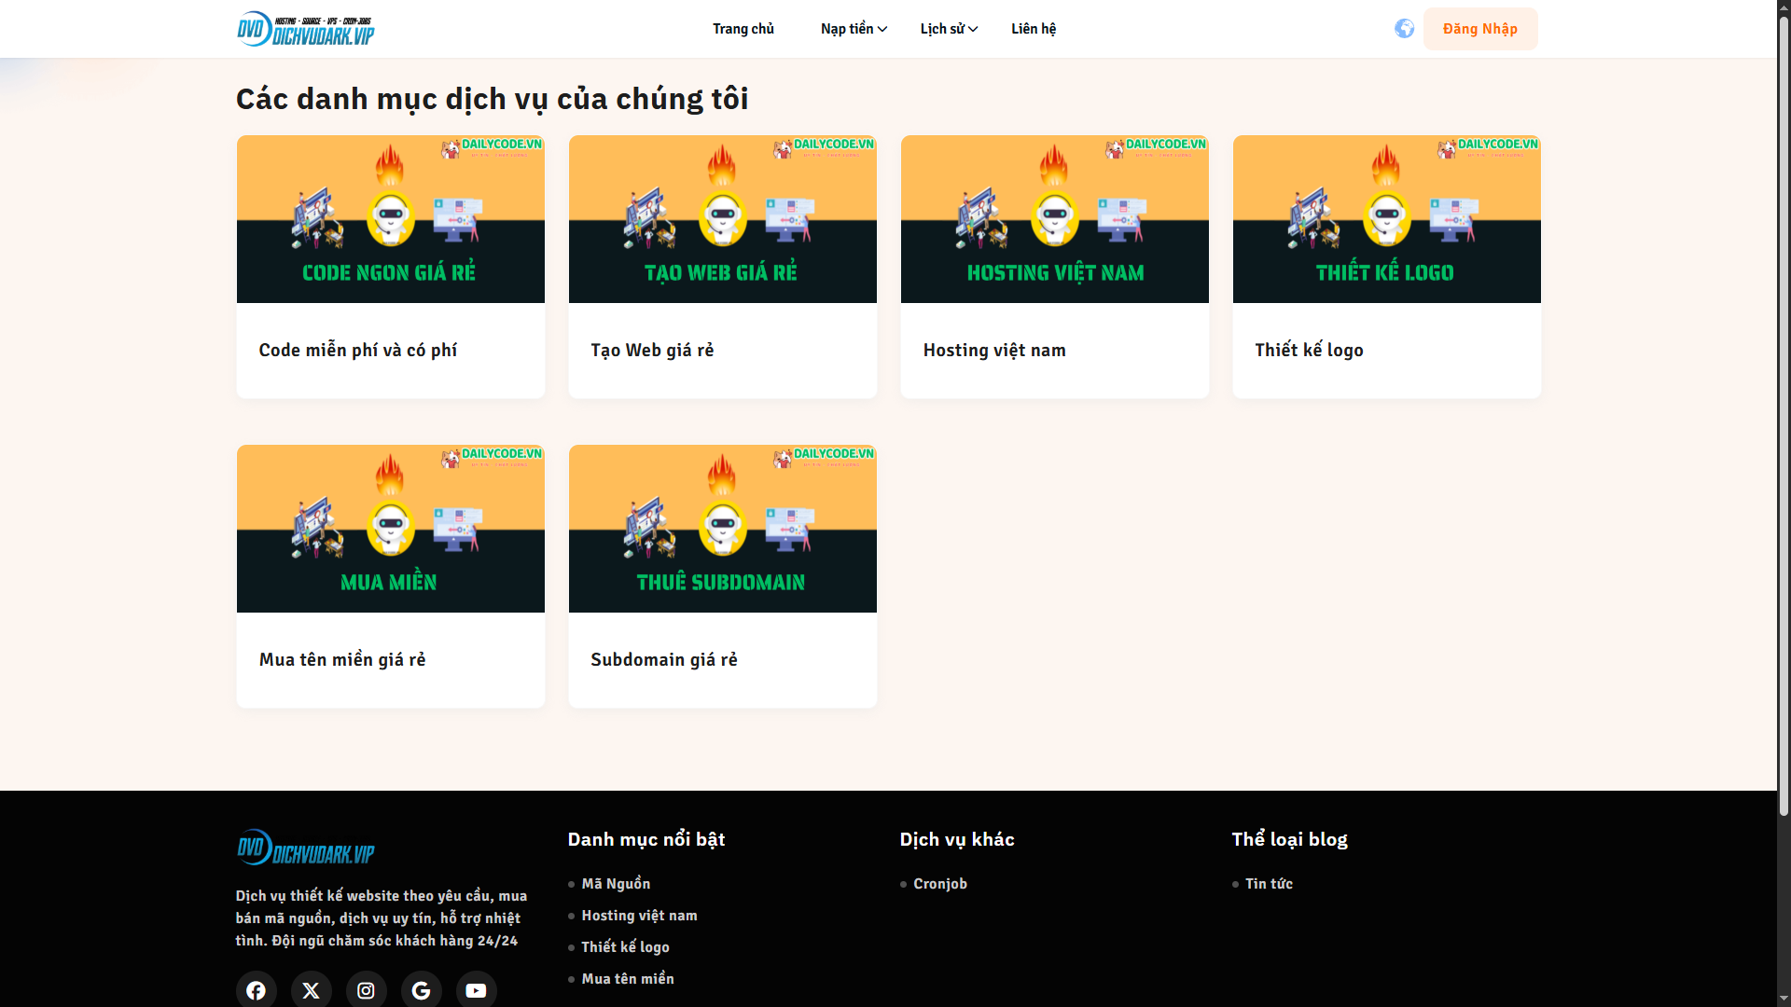Open Liên hệ from the navigation menu
The height and width of the screenshot is (1007, 1791).
(x=1033, y=29)
